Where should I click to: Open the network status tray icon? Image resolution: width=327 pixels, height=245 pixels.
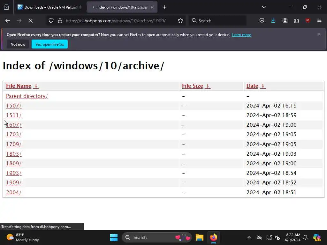(269, 237)
